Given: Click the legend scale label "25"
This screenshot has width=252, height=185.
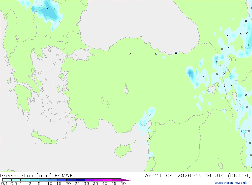Looking at the screenshot, I should (77, 183).
